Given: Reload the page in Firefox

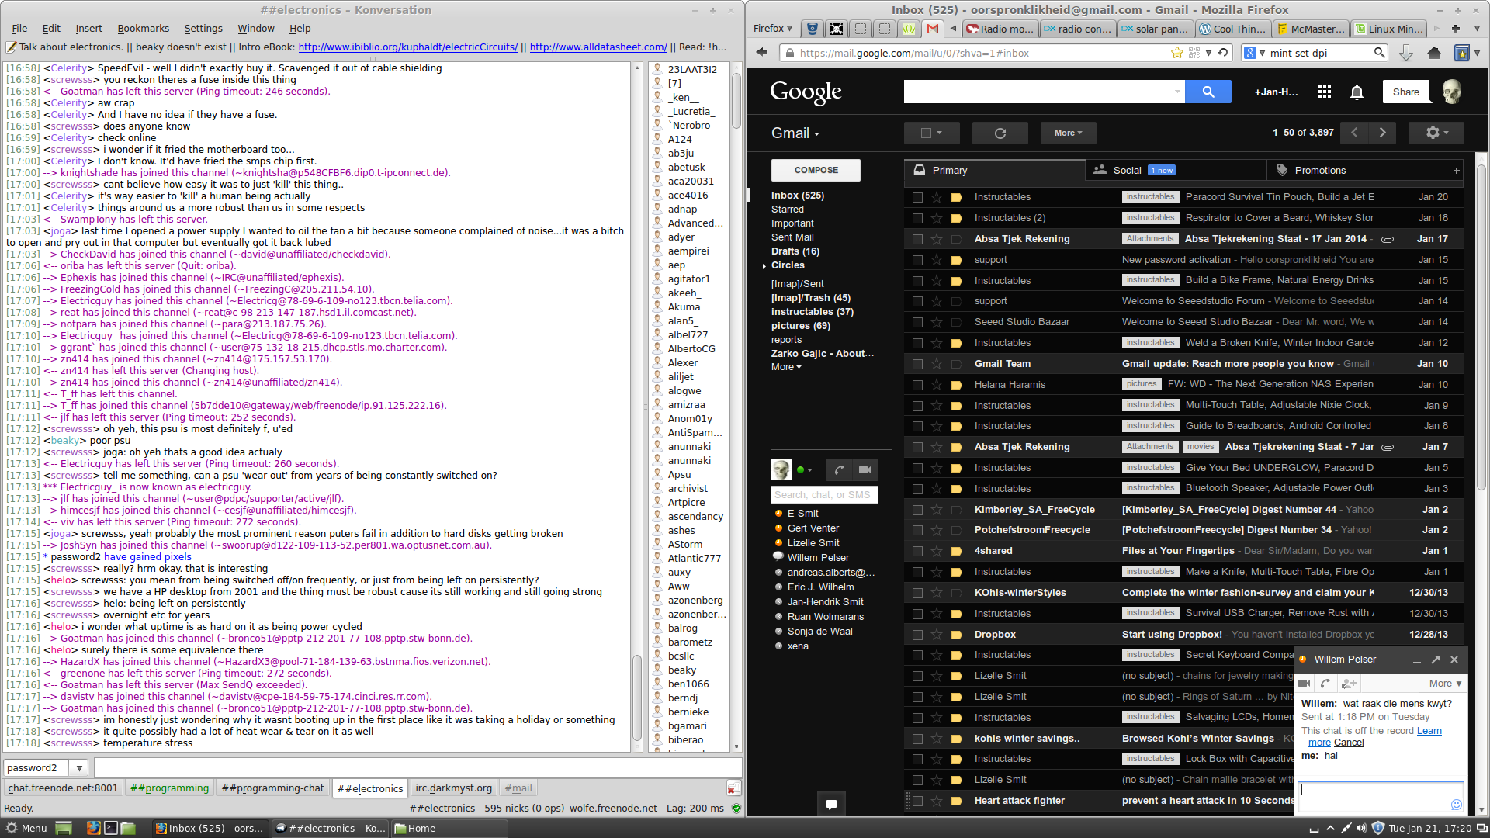Looking at the screenshot, I should [1223, 53].
